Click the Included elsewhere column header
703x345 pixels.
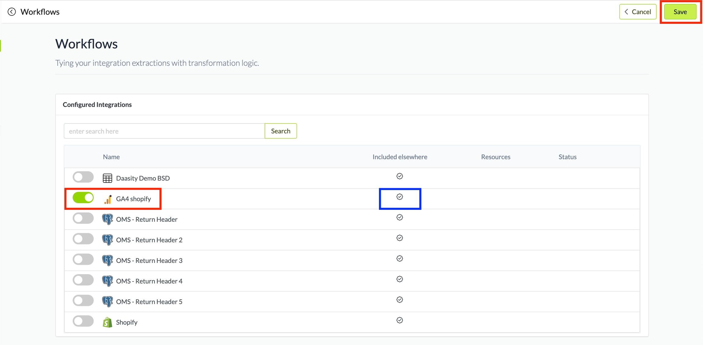(400, 157)
